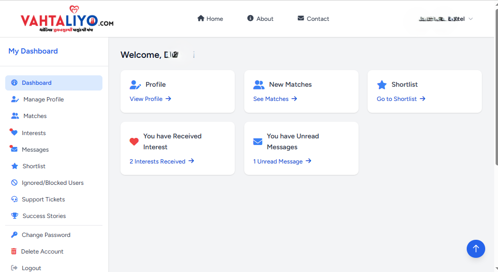The image size is (498, 272).
Task: Click the Vahtaliyo.com logo
Action: click(67, 19)
